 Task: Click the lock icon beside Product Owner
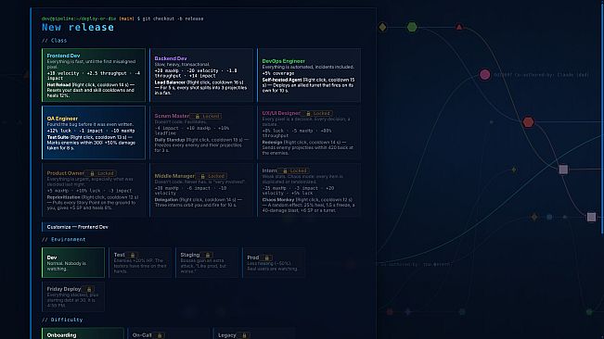click(x=92, y=174)
